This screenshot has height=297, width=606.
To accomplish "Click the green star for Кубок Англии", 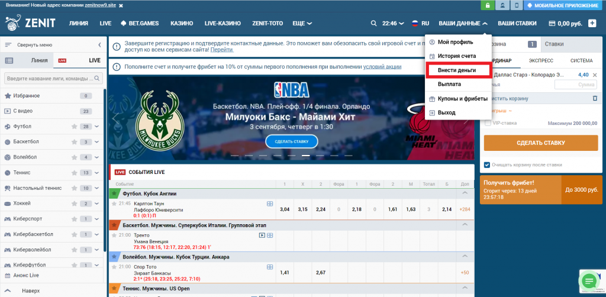I will (x=114, y=193).
